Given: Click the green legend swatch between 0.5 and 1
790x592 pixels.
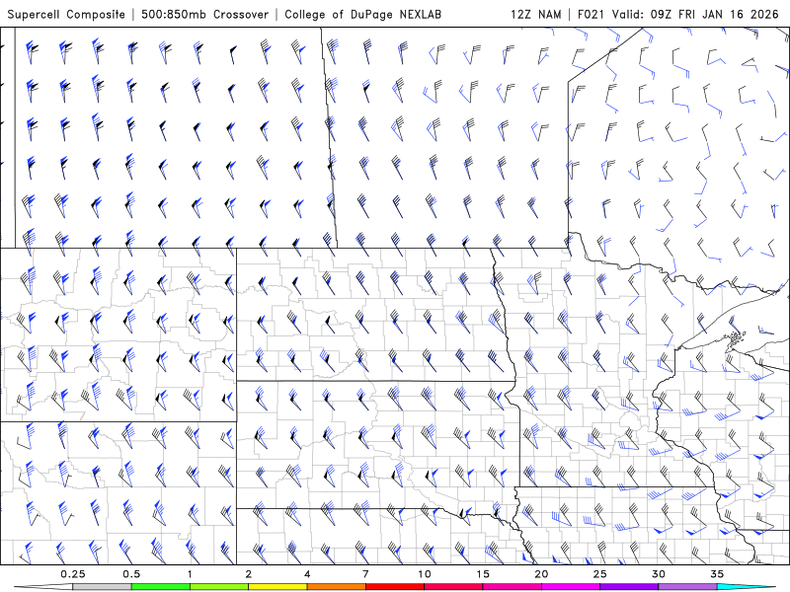Looking at the screenshot, I should click(x=161, y=587).
